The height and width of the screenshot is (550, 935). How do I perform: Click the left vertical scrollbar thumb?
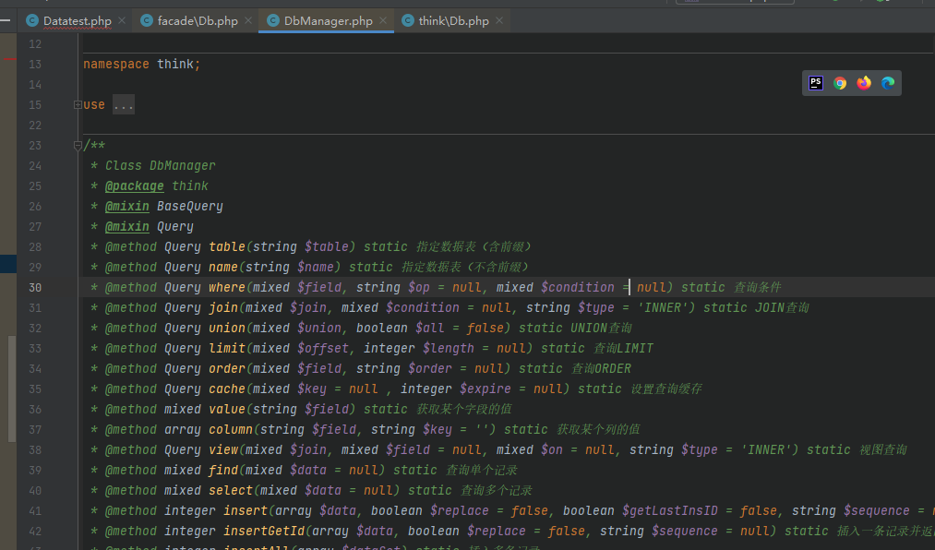click(12, 389)
